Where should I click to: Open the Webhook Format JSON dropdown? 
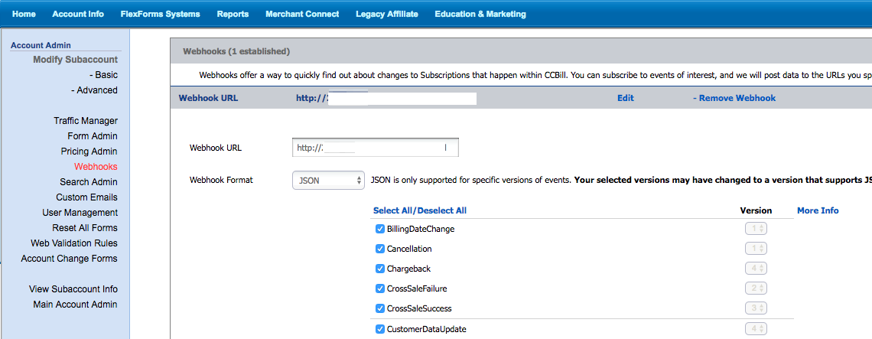click(x=328, y=181)
